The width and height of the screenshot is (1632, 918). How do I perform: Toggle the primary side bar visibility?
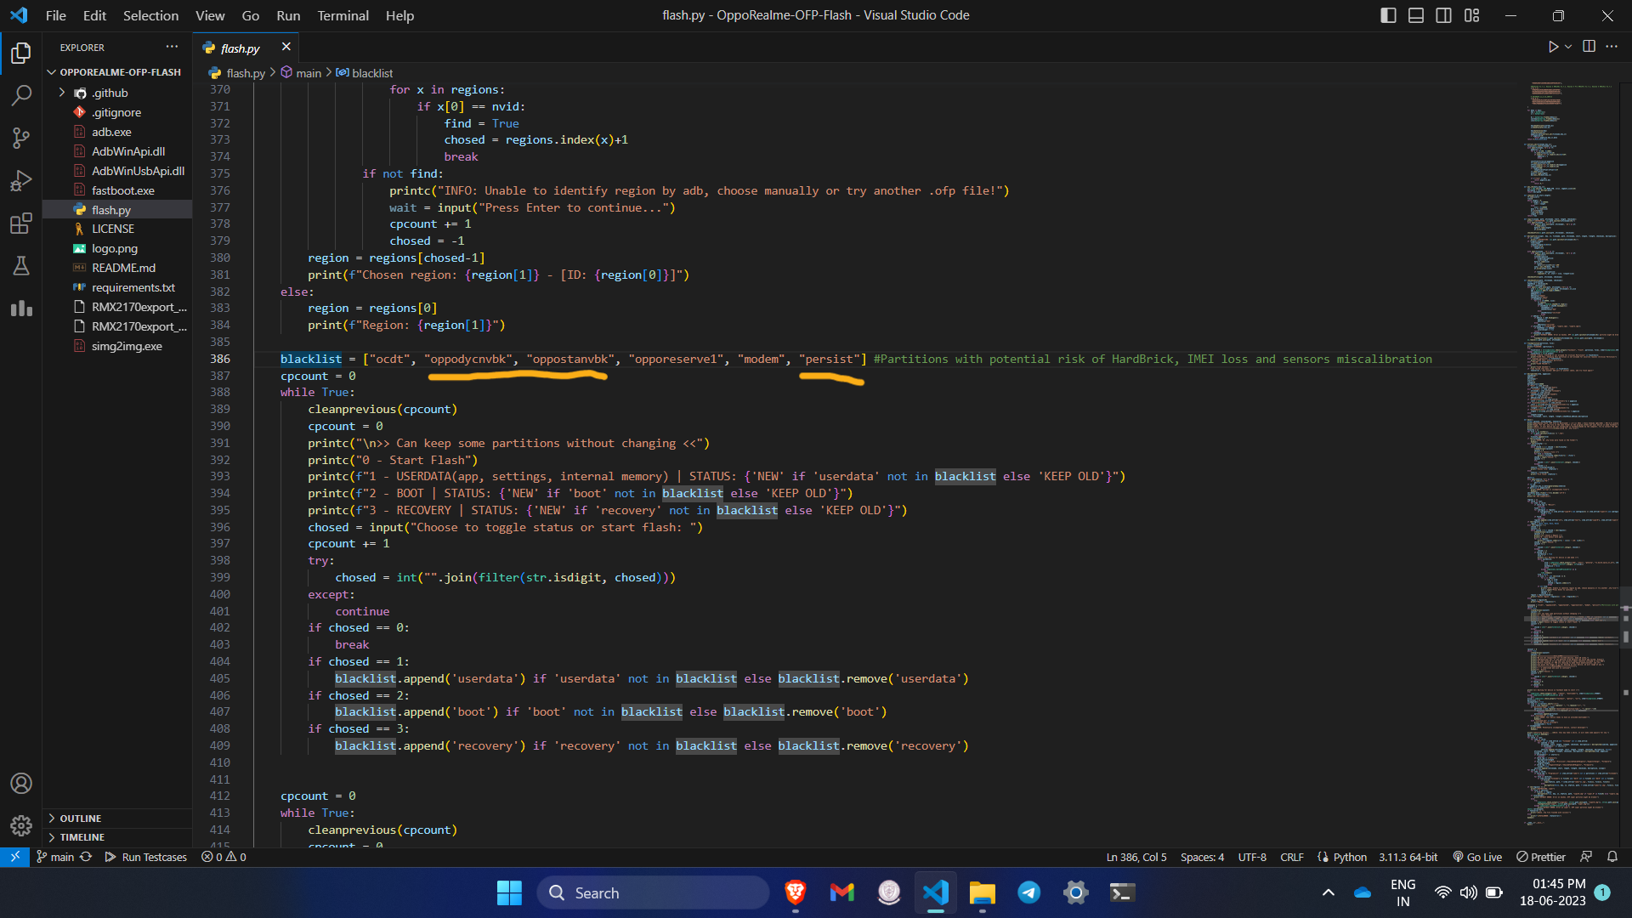tap(1388, 15)
